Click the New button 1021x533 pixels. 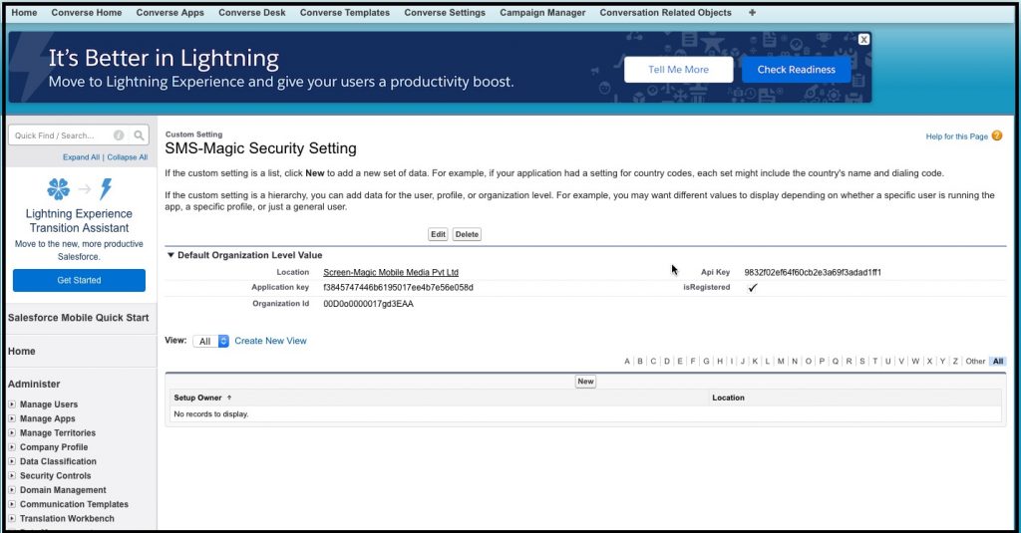click(x=585, y=382)
